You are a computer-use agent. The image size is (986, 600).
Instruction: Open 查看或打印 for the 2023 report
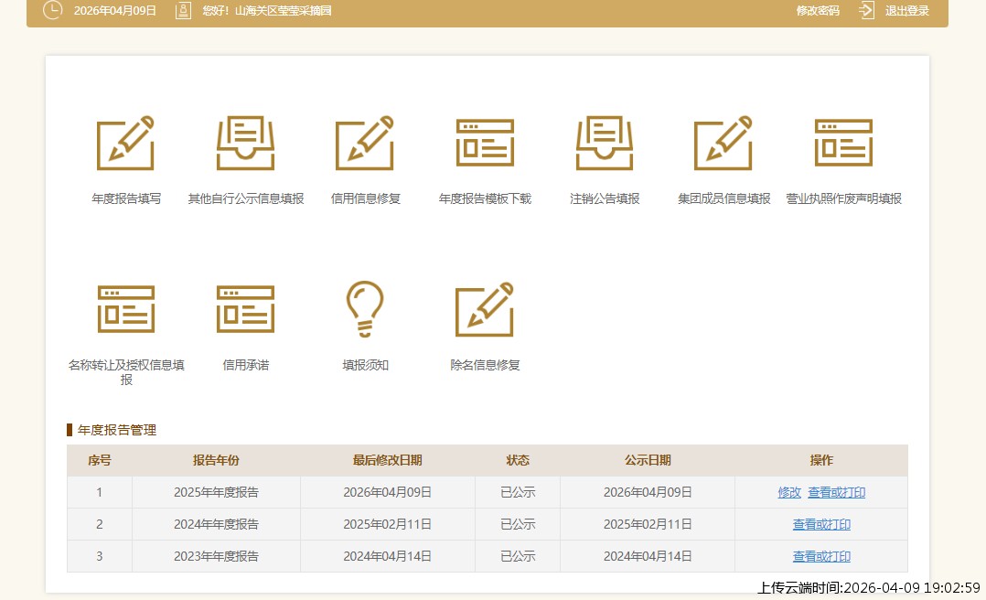click(x=821, y=556)
